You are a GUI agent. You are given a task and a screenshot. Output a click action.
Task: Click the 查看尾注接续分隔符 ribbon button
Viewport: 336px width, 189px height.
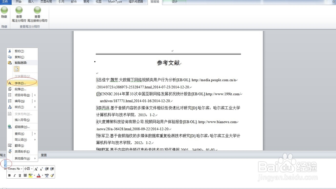pyautogui.click(x=37, y=14)
